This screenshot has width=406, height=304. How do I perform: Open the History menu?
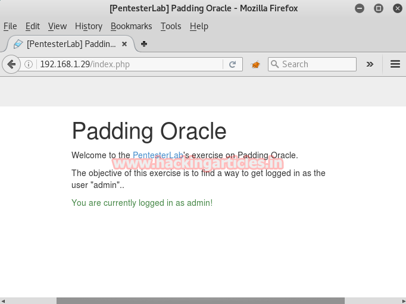coord(89,26)
